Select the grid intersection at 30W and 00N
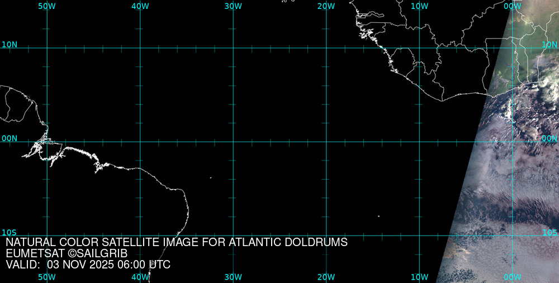559x283 pixels. 233,141
